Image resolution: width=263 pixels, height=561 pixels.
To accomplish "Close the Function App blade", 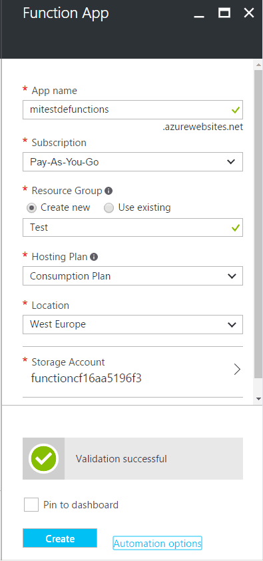I will click(x=249, y=13).
